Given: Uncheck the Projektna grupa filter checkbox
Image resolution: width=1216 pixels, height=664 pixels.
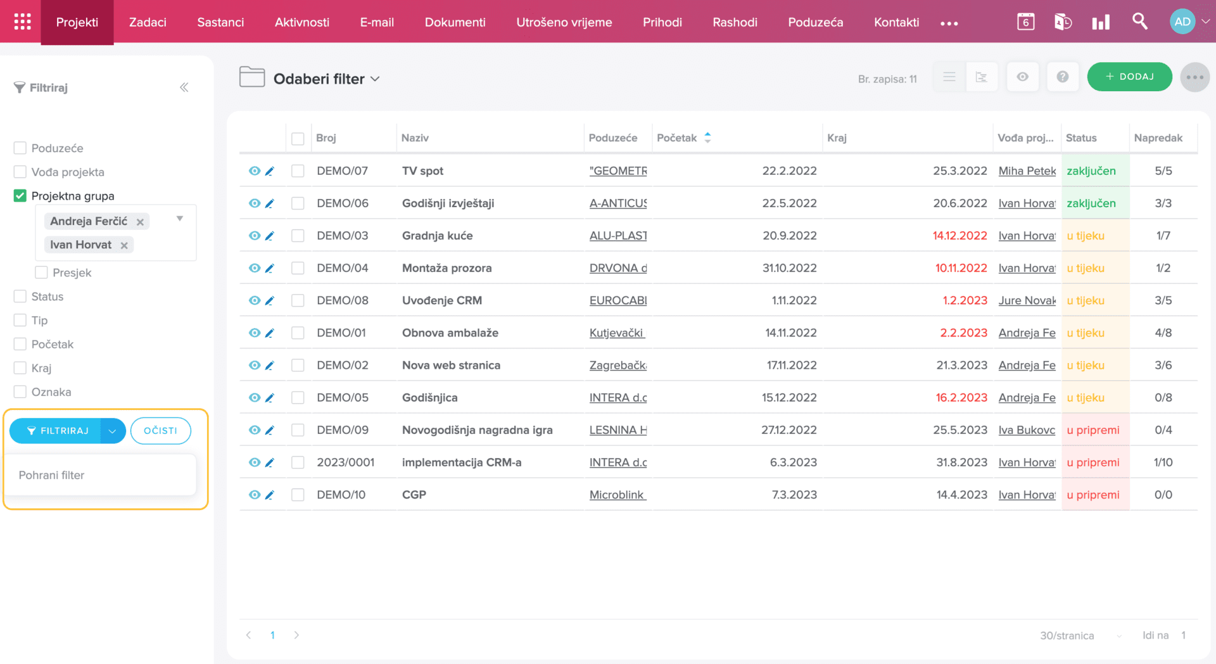Looking at the screenshot, I should tap(20, 196).
